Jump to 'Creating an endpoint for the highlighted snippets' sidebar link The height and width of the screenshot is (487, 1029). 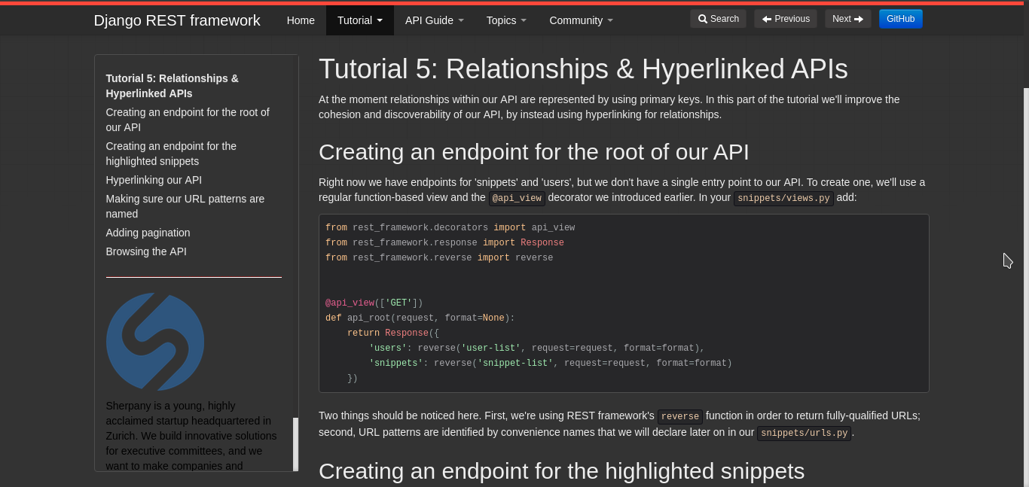171,154
